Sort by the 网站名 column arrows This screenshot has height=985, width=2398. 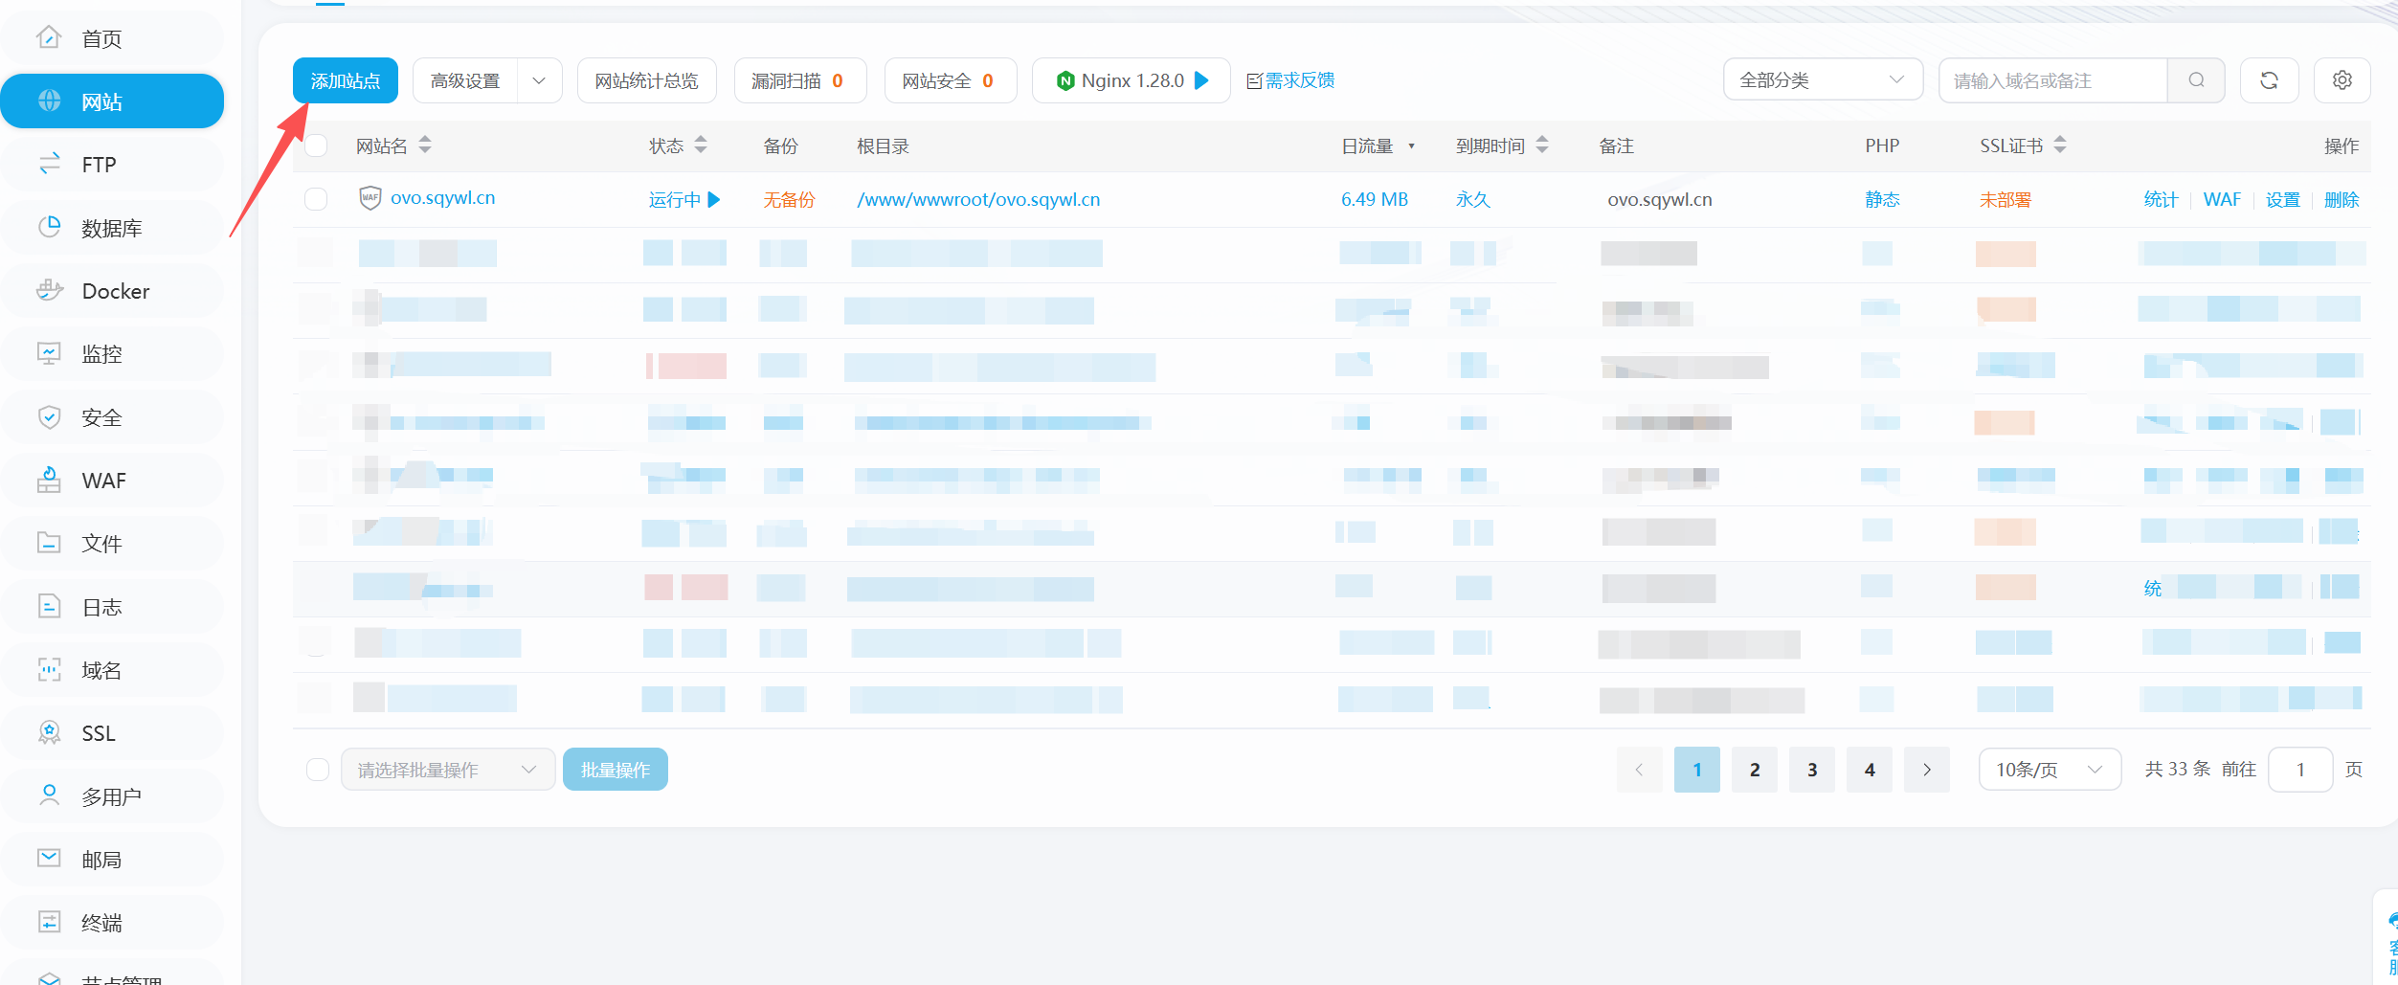click(425, 146)
